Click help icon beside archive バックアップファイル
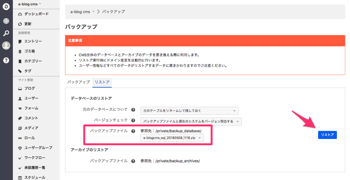350x180 pixels. [133, 161]
